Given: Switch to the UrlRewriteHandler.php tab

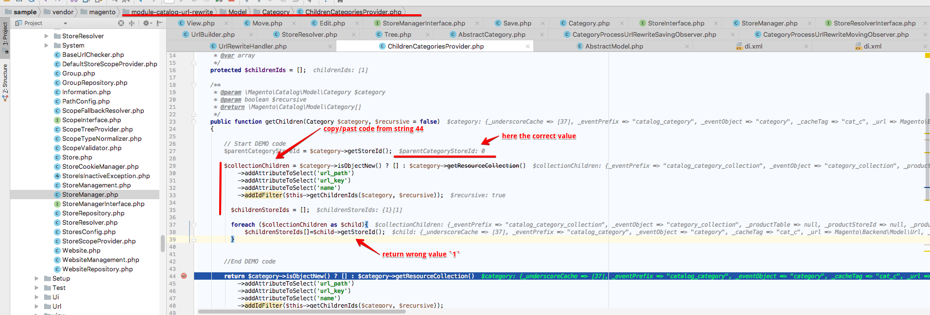Looking at the screenshot, I should coord(252,46).
